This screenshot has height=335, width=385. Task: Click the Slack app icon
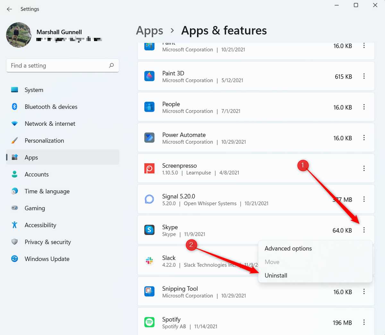tap(149, 261)
